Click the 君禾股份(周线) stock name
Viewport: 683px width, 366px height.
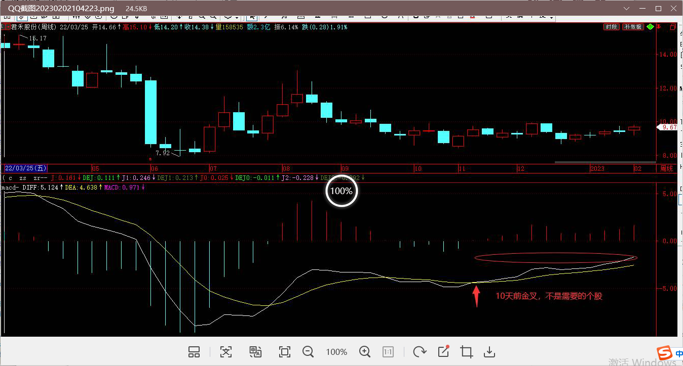tap(34, 27)
